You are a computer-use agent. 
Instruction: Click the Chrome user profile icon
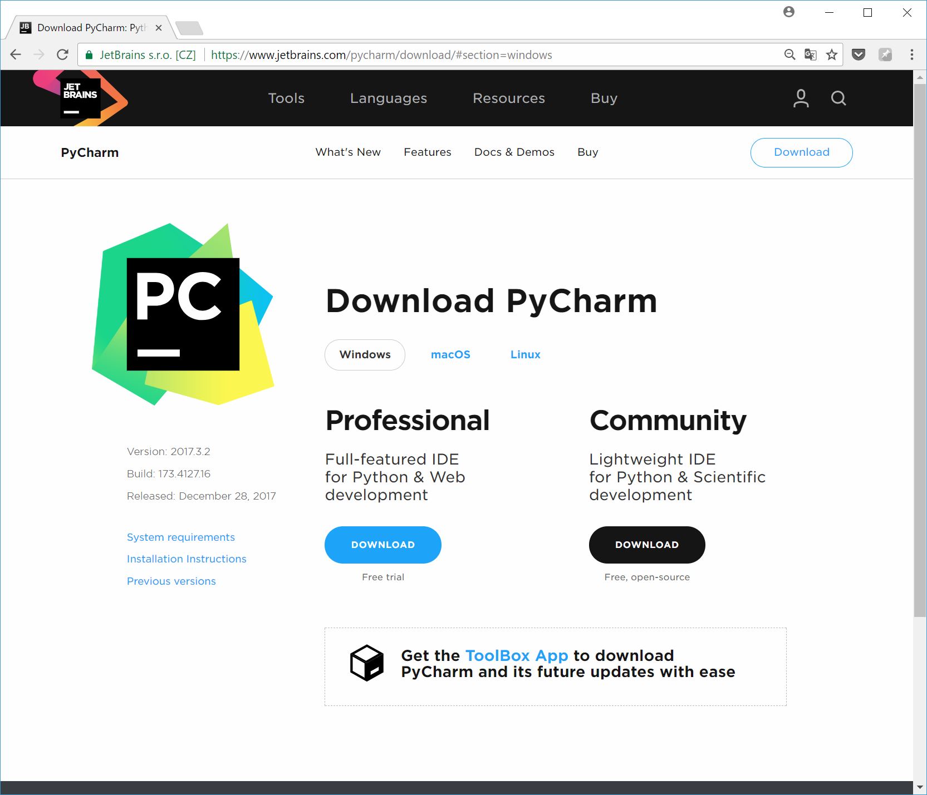[789, 12]
